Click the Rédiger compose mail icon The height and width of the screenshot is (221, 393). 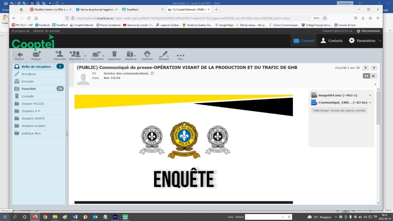[x=36, y=54]
